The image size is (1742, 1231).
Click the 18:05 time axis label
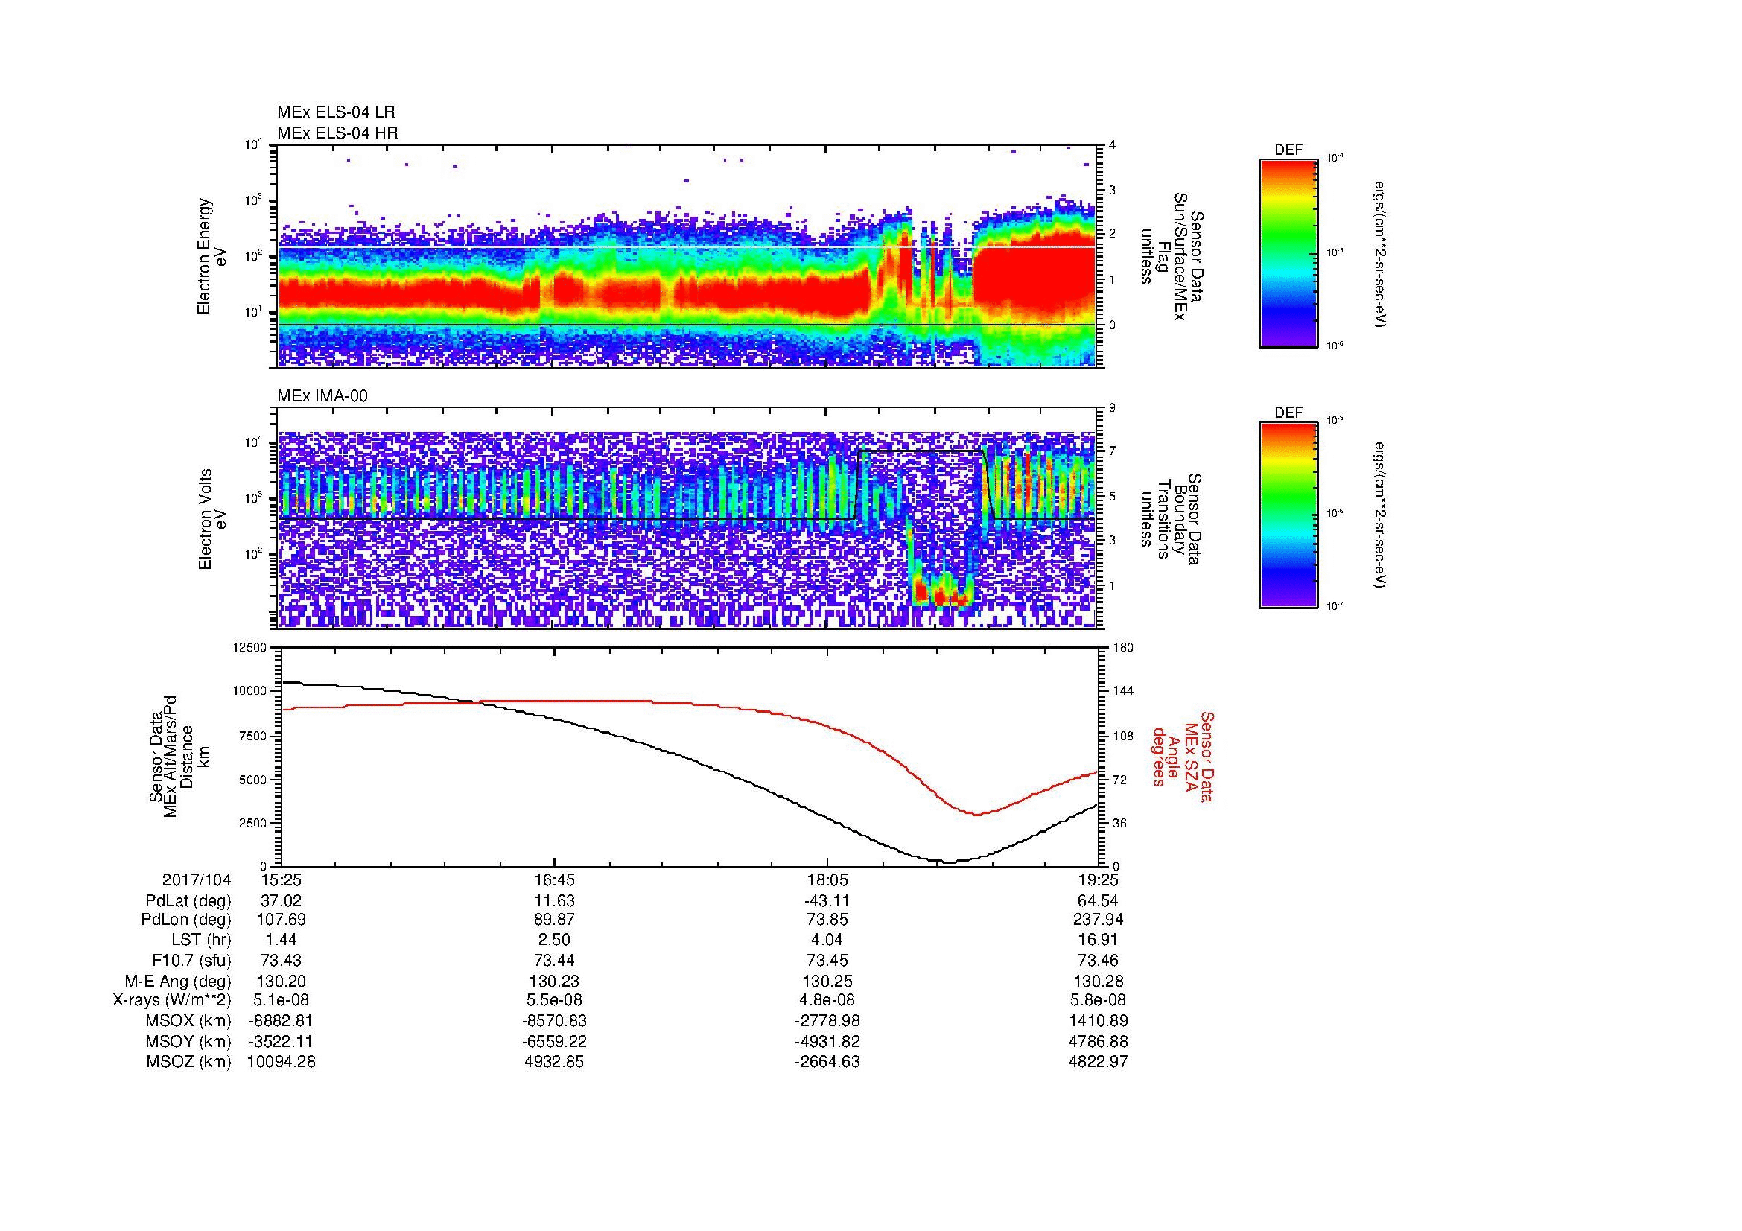(827, 879)
